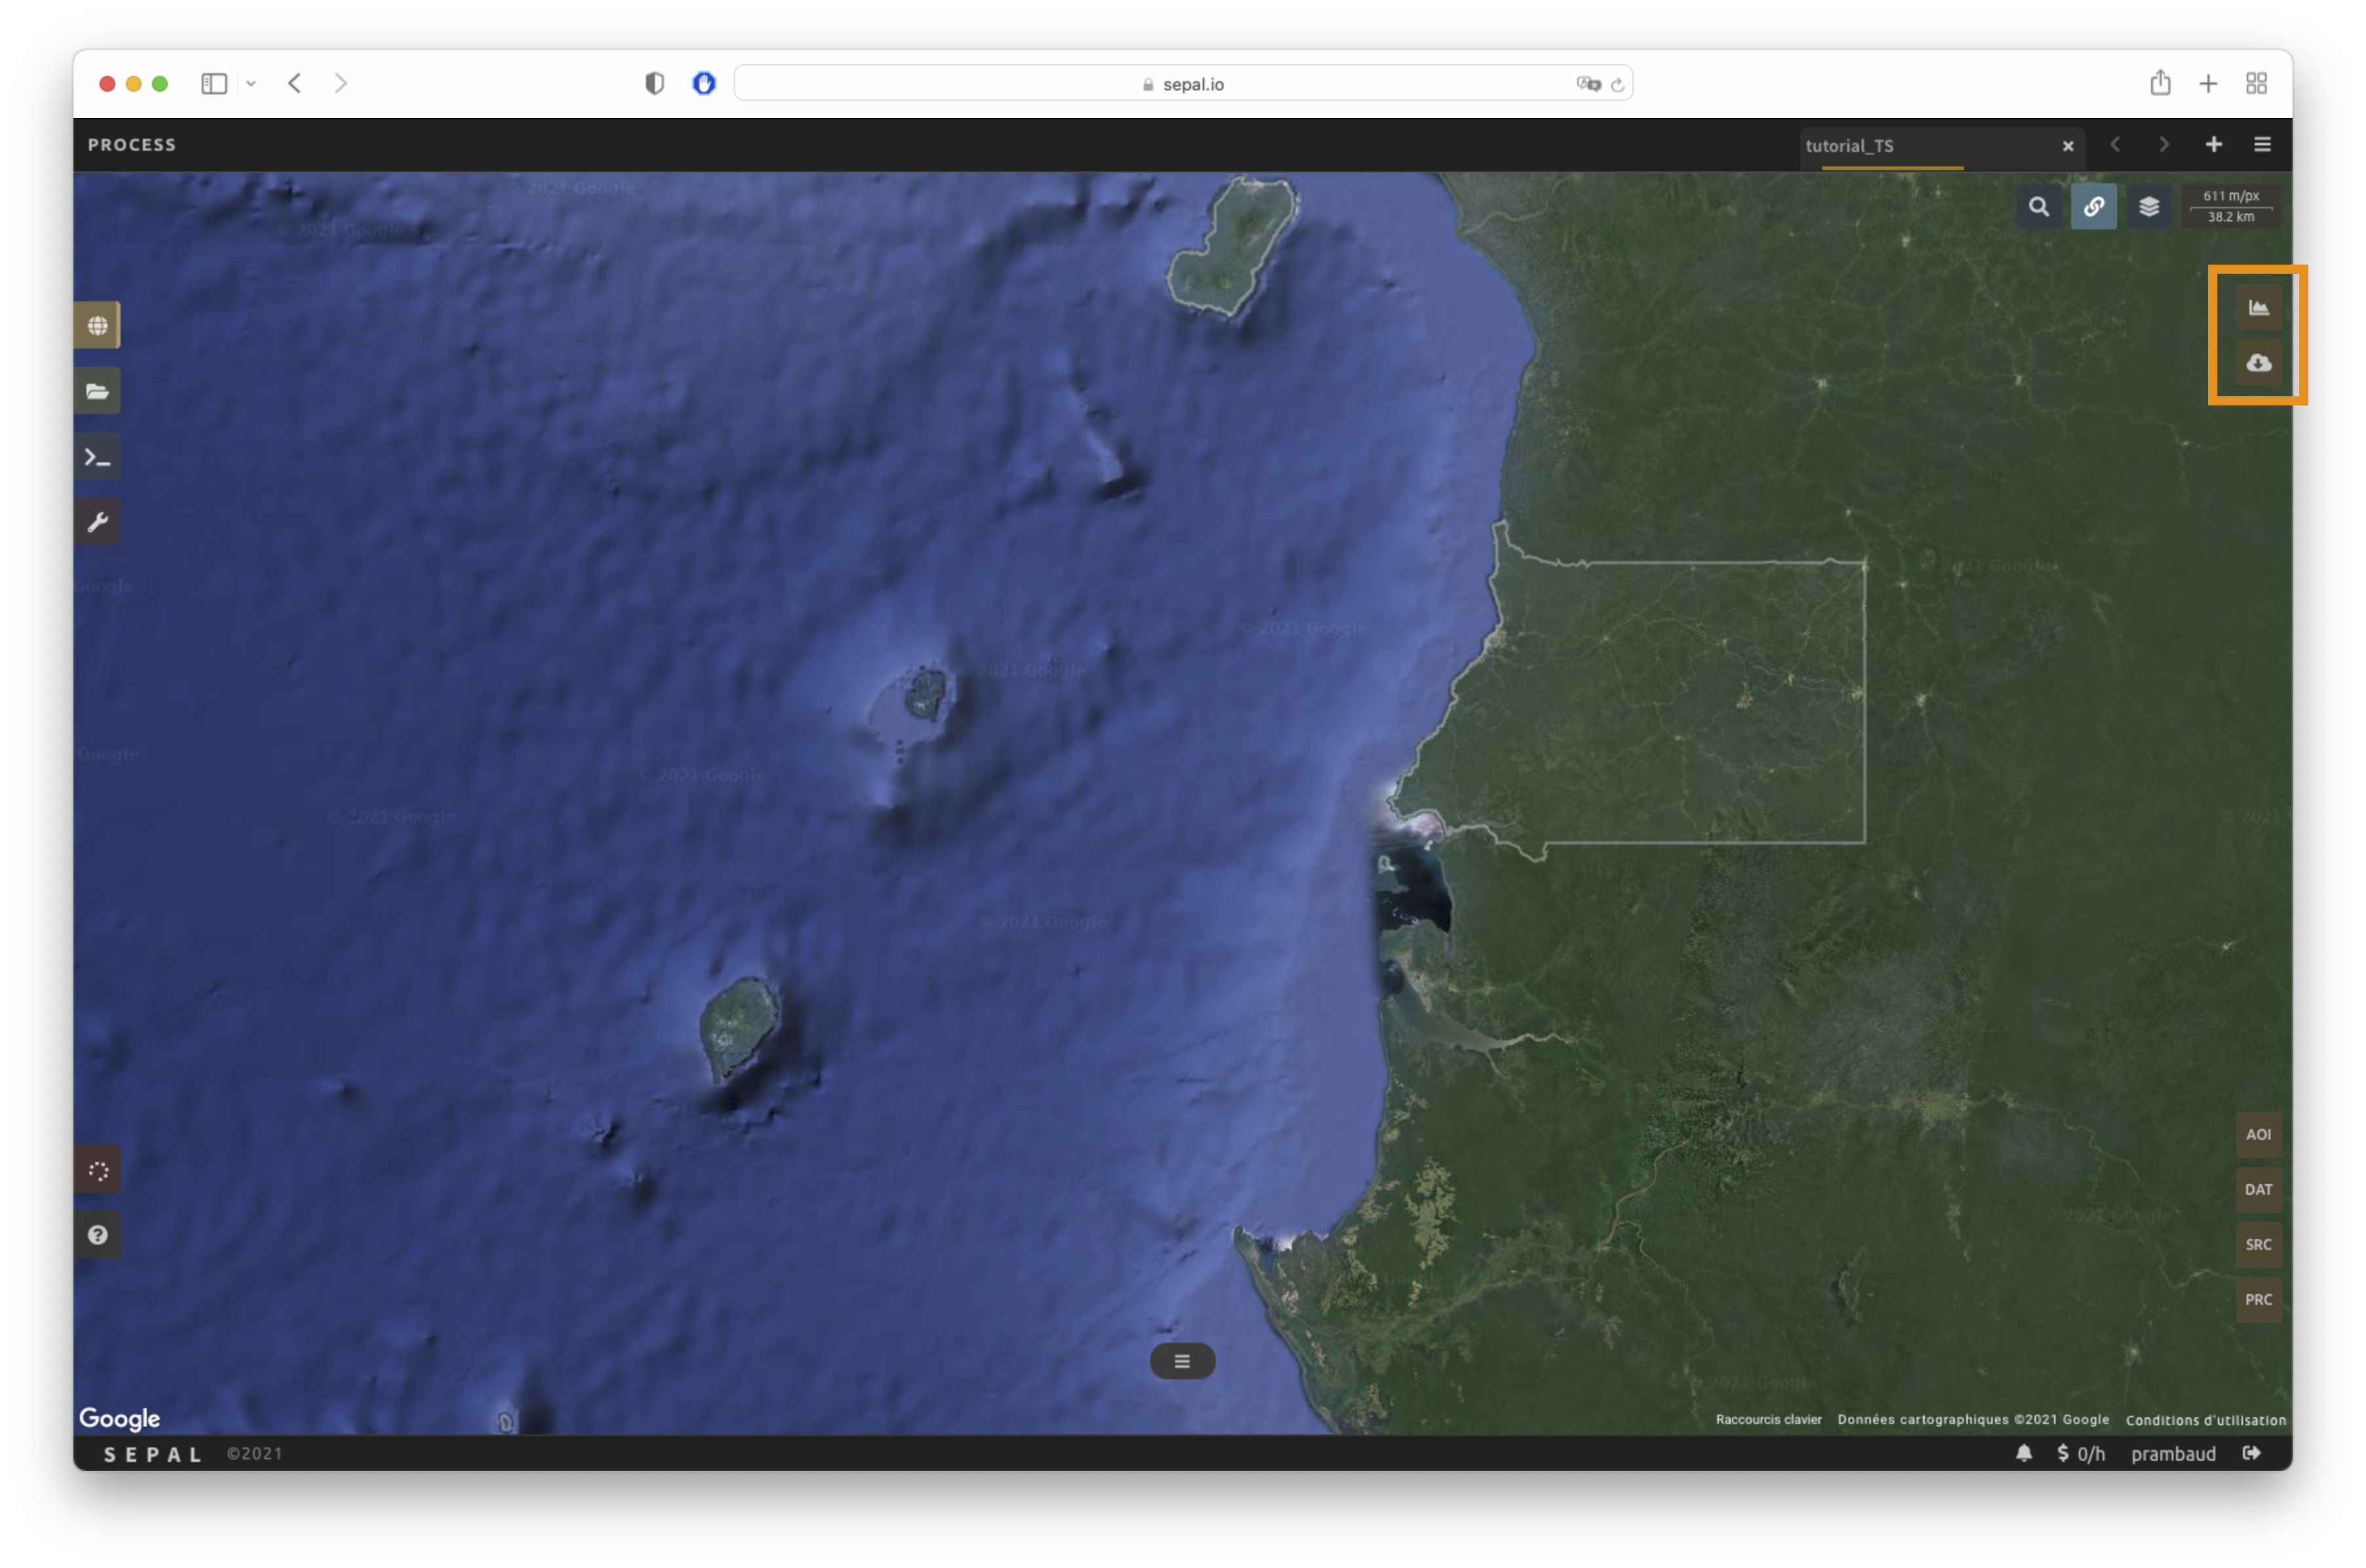Open the Apps wrench icon
The height and width of the screenshot is (1568, 2366).
[97, 522]
